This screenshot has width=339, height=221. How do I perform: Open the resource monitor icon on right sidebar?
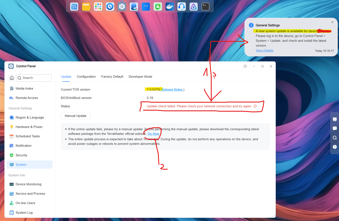[x=335, y=119]
